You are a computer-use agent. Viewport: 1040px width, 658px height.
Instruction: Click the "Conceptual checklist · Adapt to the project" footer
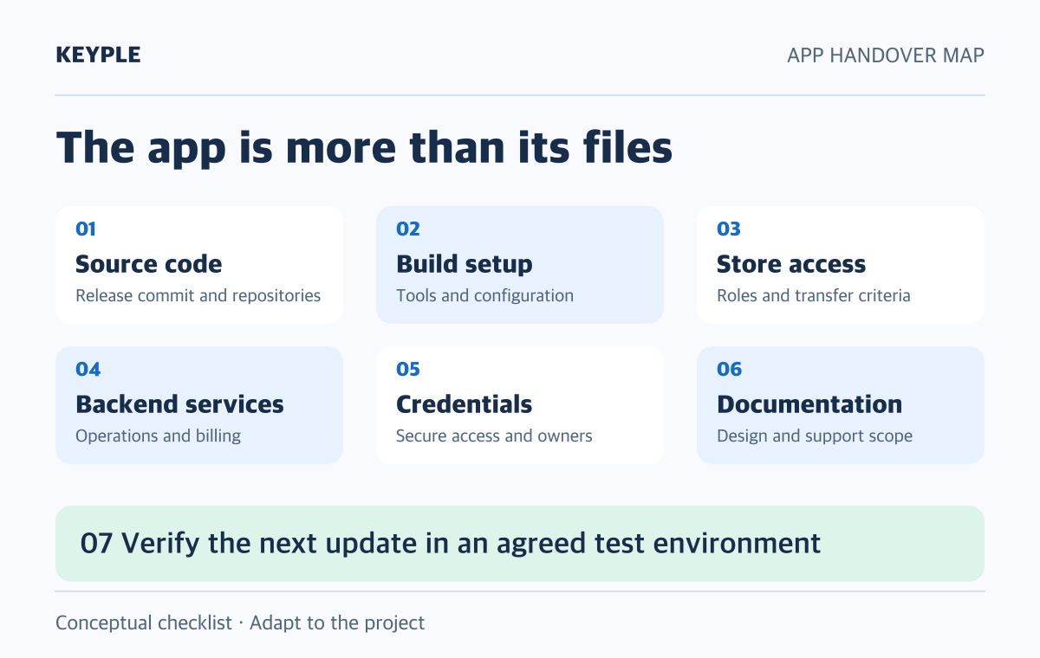tap(240, 623)
